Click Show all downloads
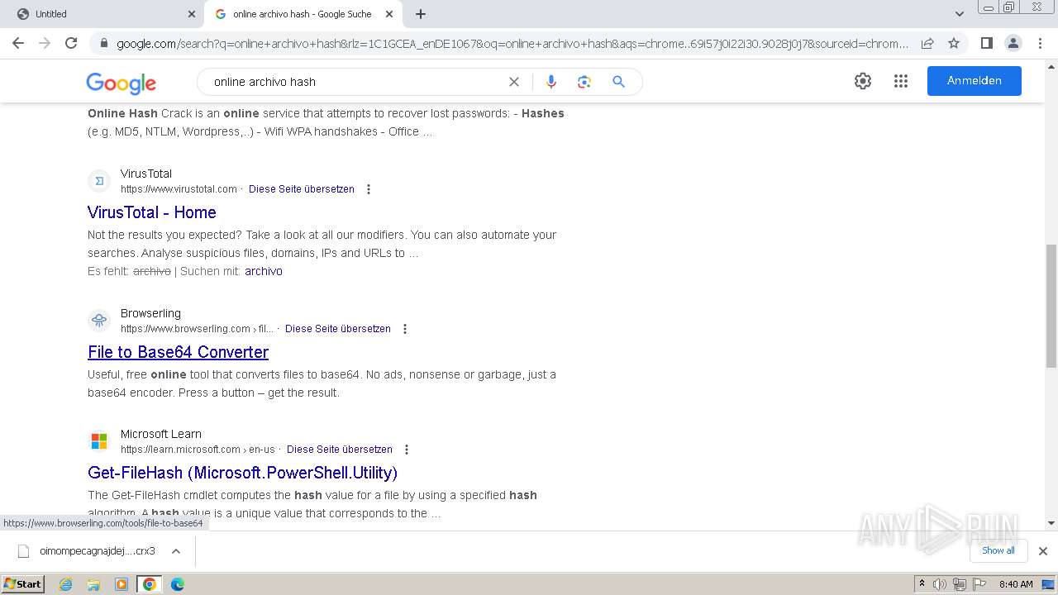The width and height of the screenshot is (1058, 595). pyautogui.click(x=998, y=550)
